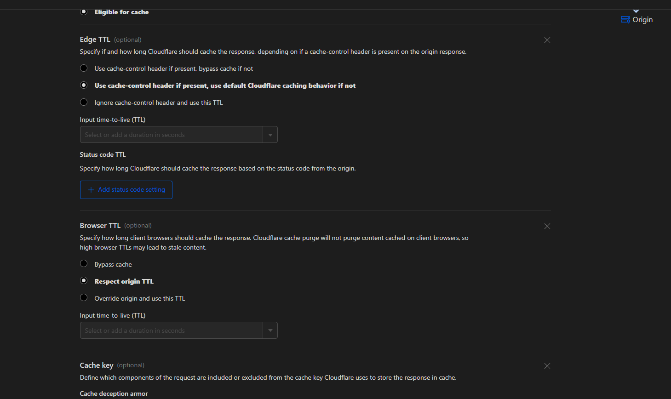Close the Cache key section

click(x=547, y=366)
